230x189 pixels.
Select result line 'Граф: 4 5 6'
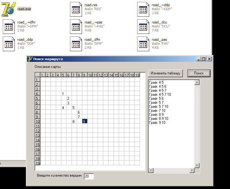click(158, 86)
